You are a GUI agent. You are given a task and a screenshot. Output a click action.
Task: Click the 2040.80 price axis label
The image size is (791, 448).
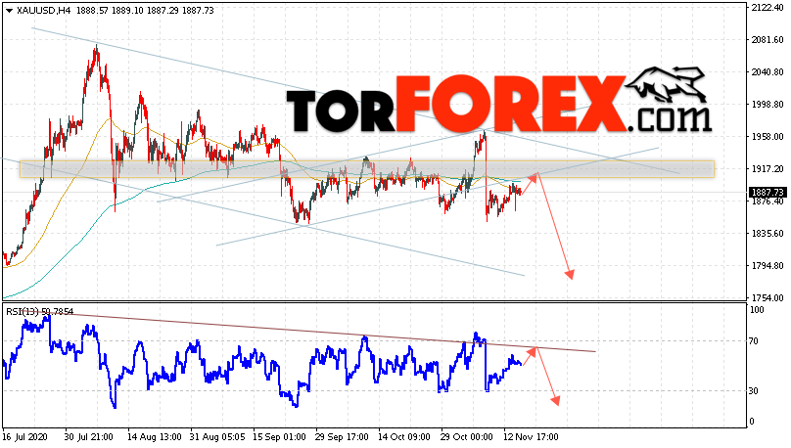click(767, 72)
